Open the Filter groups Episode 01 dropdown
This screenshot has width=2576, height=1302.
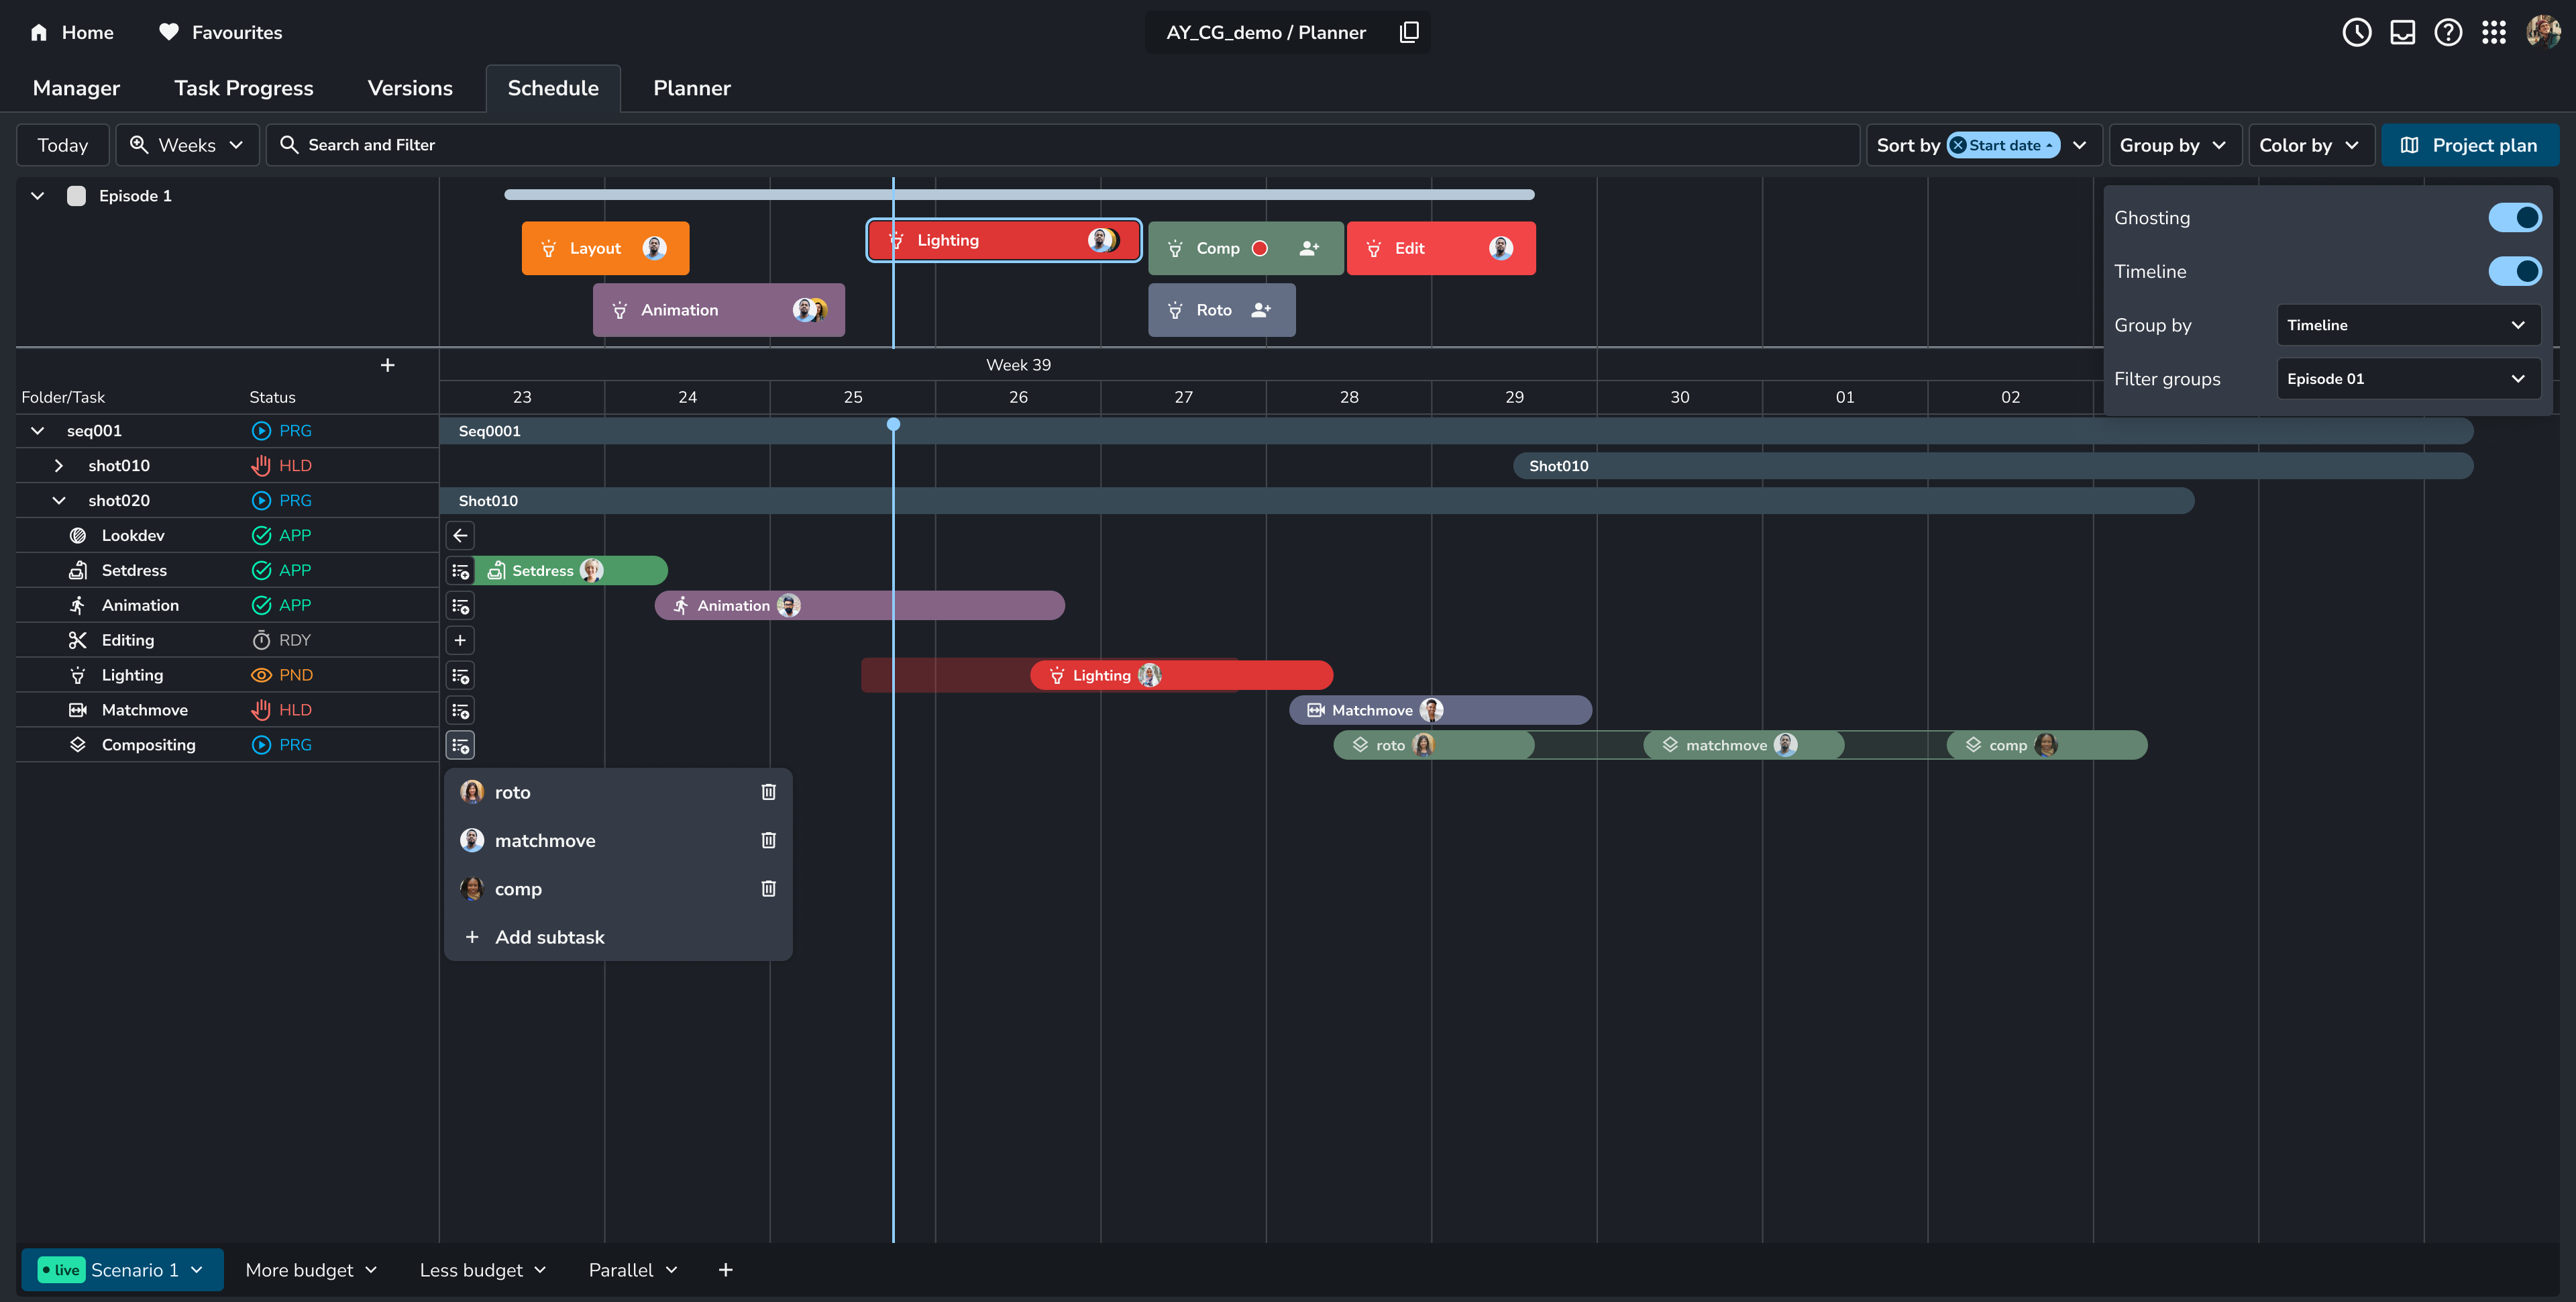(2408, 379)
